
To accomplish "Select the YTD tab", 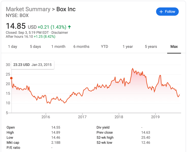I will [x=104, y=47].
